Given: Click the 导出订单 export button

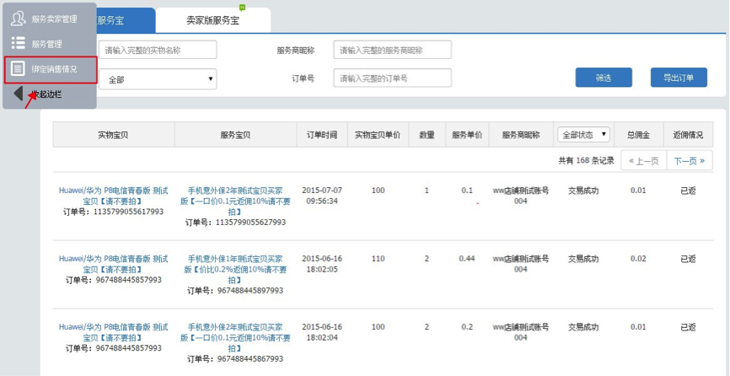Looking at the screenshot, I should pyautogui.click(x=678, y=78).
